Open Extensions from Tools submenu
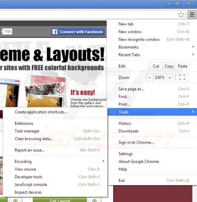This screenshot has height=202, width=197. tap(55, 123)
